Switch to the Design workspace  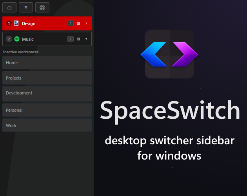[x=47, y=23]
